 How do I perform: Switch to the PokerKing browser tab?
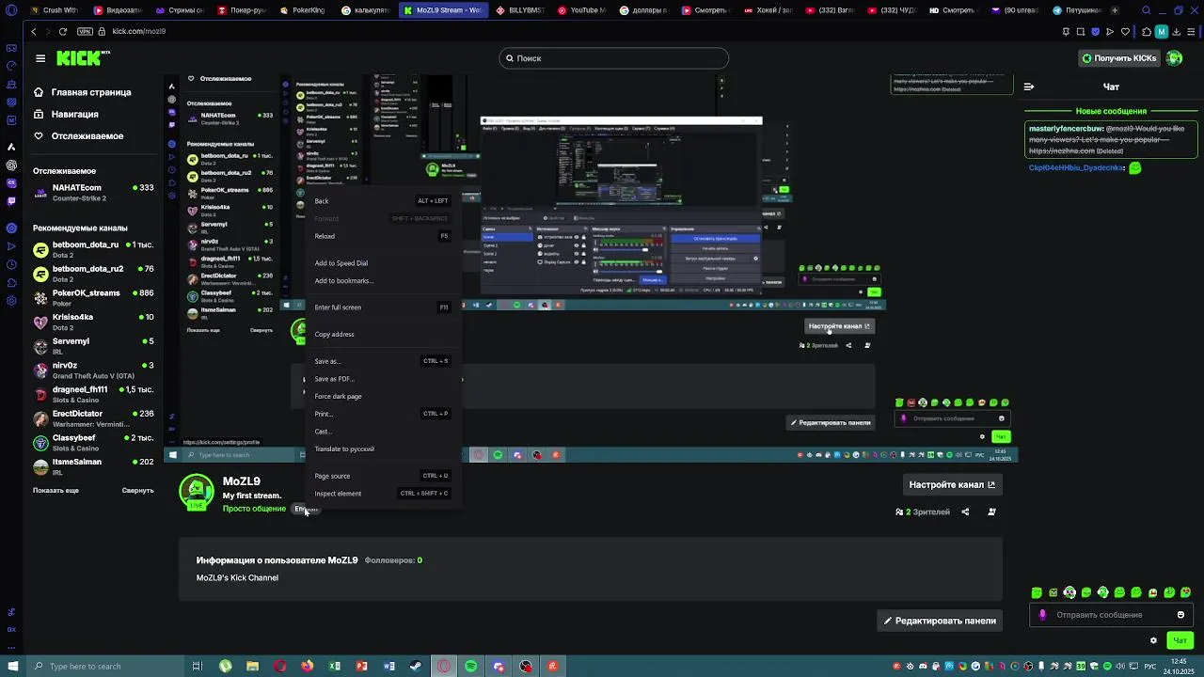pos(303,10)
